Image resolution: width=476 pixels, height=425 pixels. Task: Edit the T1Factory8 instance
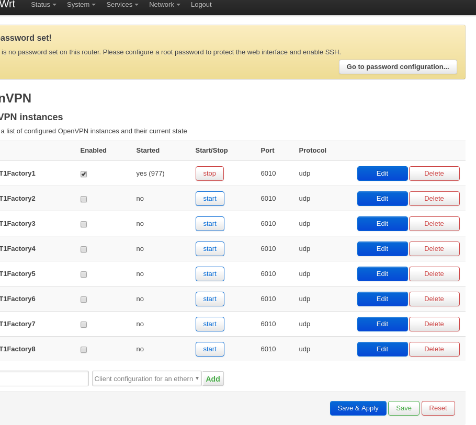tap(382, 349)
